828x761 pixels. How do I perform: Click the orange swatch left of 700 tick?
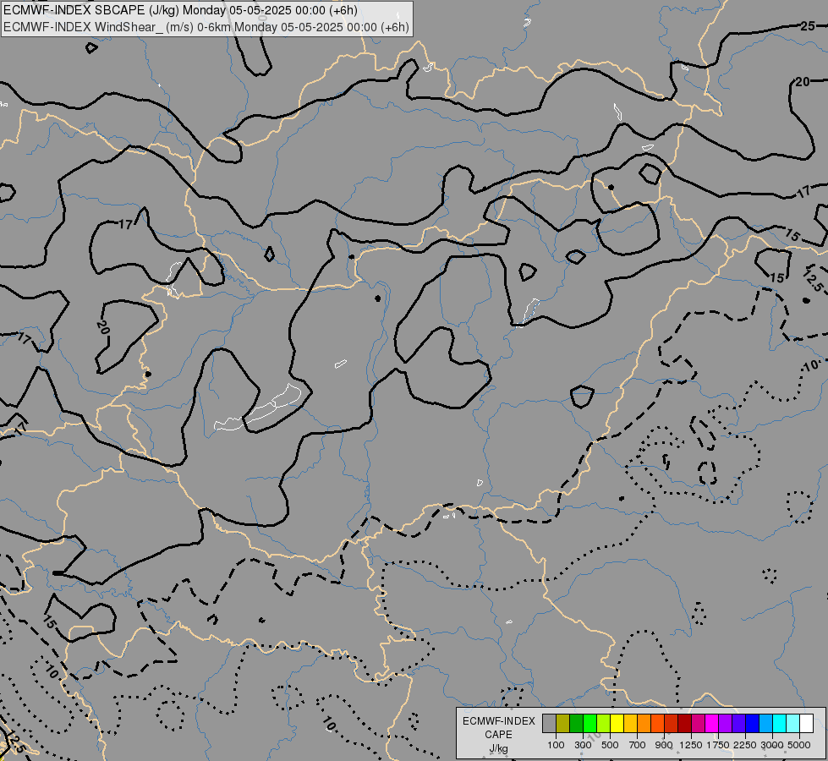(644, 723)
